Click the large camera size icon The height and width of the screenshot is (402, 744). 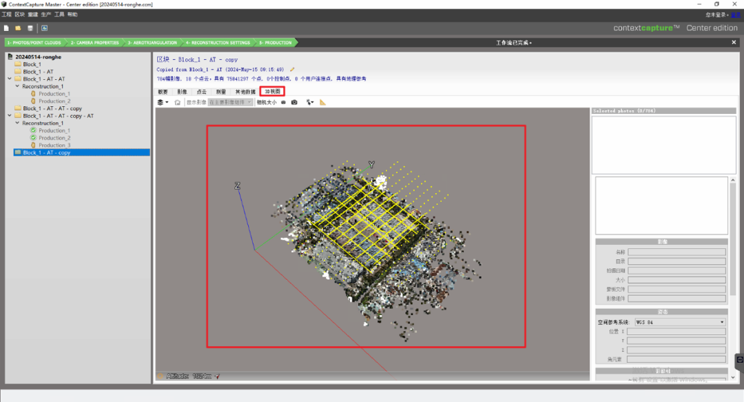294,102
